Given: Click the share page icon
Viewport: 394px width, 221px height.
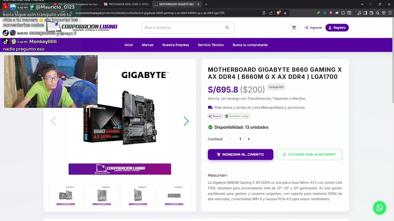Looking at the screenshot, I should (271, 13).
